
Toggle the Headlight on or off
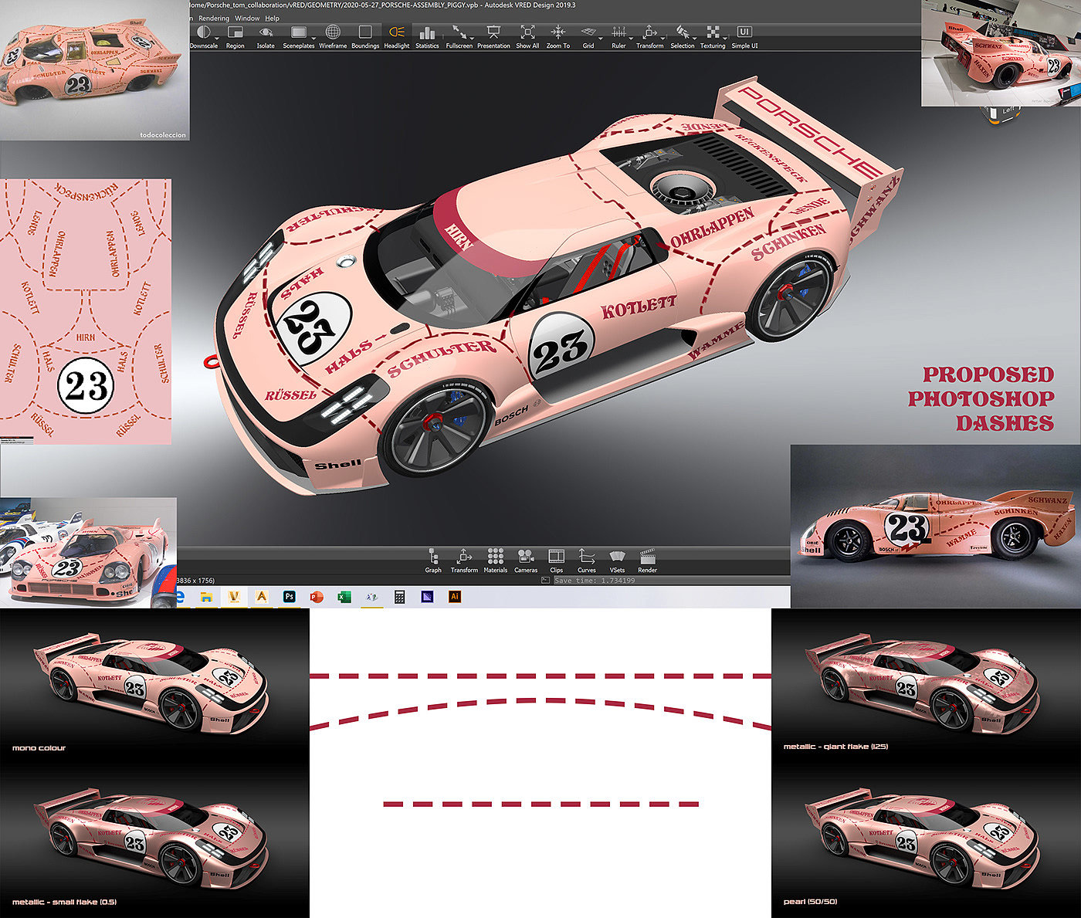pos(397,32)
